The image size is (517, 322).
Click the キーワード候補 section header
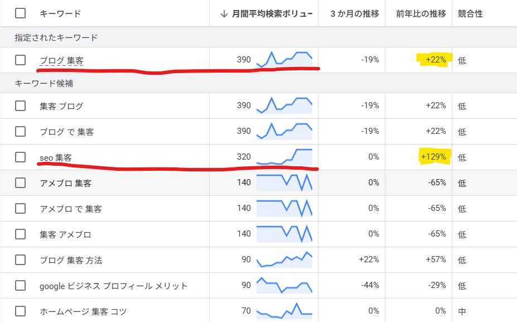click(44, 84)
